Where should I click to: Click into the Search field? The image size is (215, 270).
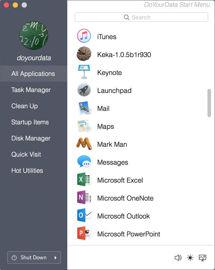coord(141,17)
